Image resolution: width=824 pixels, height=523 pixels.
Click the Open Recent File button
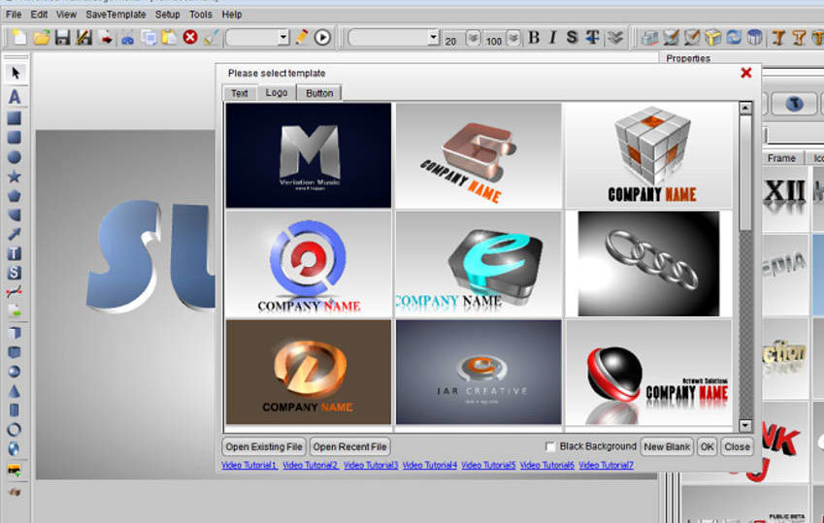(350, 446)
